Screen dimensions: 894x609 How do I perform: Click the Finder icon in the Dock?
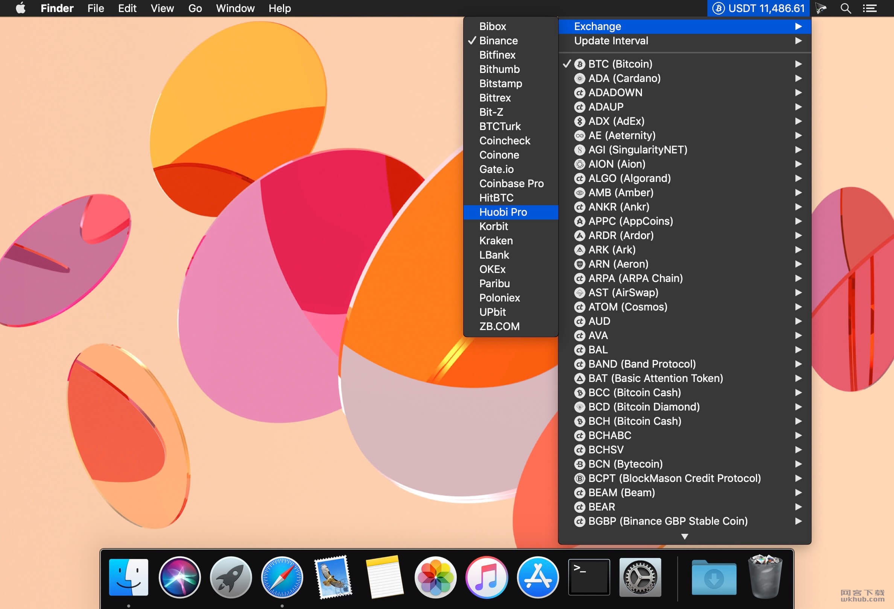(x=128, y=577)
